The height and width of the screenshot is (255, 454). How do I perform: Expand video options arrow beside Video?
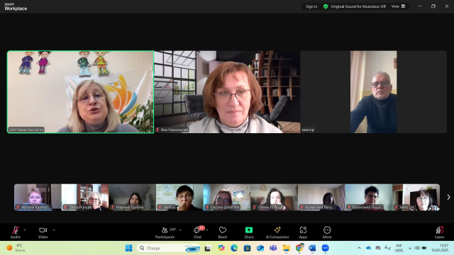point(54,230)
